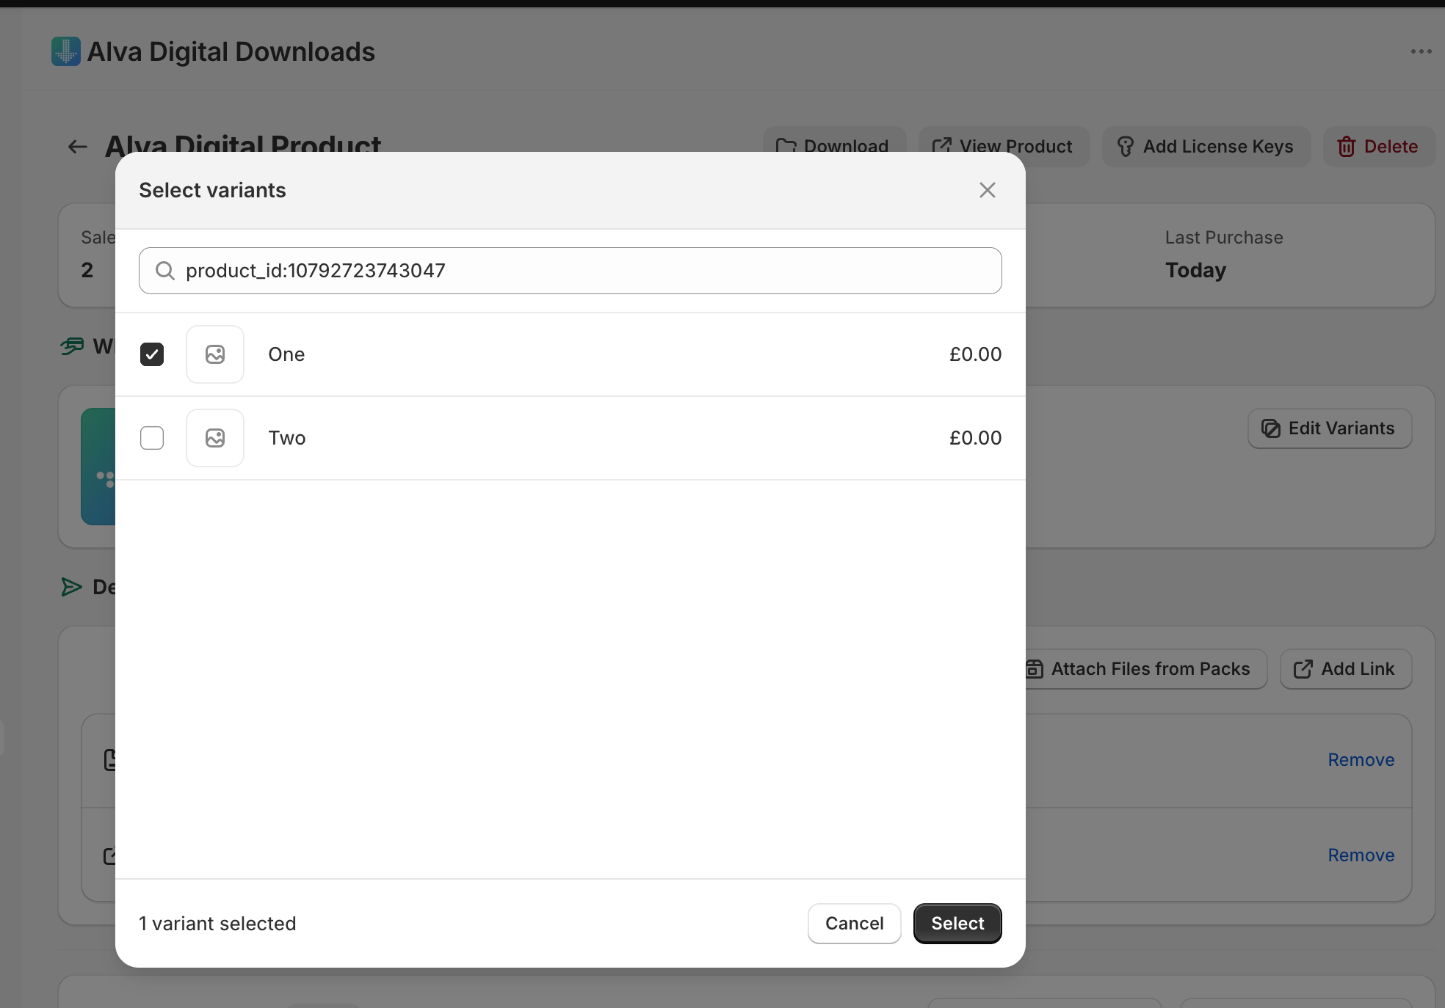The width and height of the screenshot is (1445, 1008).
Task: Click the magnifier icon in search box
Action: [x=165, y=271]
